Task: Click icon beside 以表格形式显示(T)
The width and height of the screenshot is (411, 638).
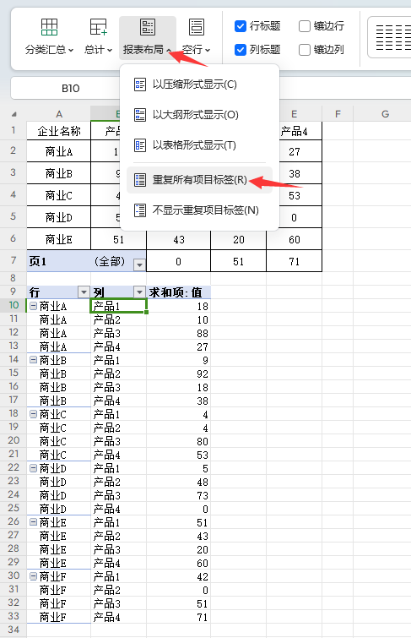Action: tap(140, 145)
